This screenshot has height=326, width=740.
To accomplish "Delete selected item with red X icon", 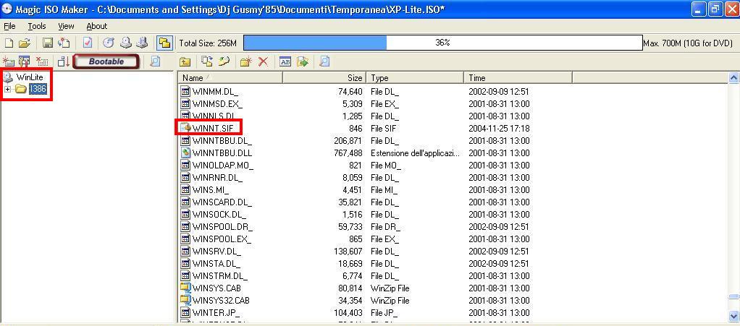I will pos(263,61).
